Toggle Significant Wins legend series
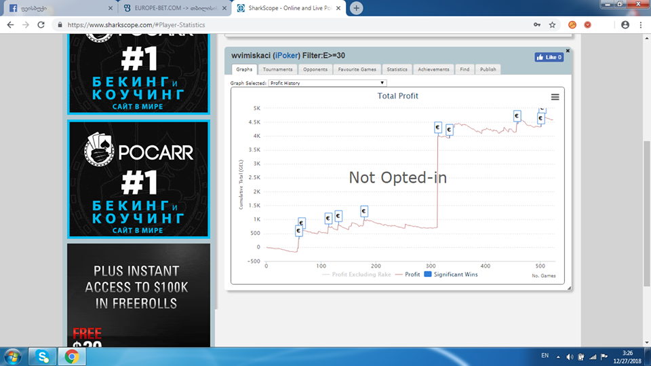This screenshot has height=366, width=651. 451,274
